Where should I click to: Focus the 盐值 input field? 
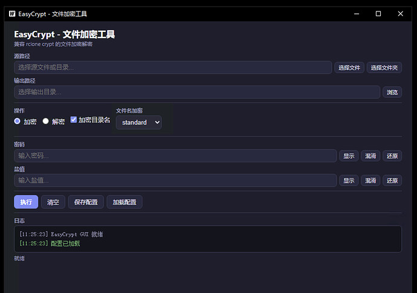(175, 181)
